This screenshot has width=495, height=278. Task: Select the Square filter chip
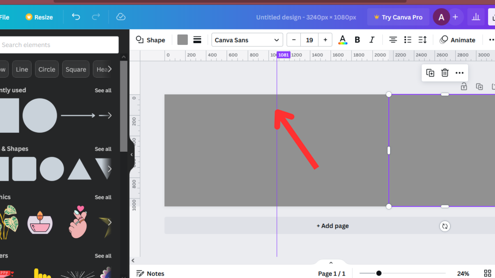click(x=76, y=69)
